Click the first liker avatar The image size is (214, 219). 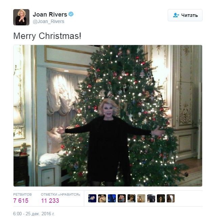click(x=92, y=198)
